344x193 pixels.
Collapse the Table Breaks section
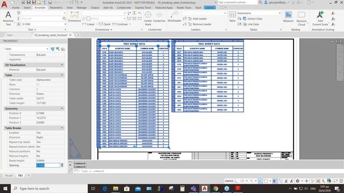tap(62, 128)
